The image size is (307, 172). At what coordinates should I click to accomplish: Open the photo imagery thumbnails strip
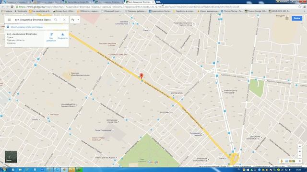pos(290,161)
